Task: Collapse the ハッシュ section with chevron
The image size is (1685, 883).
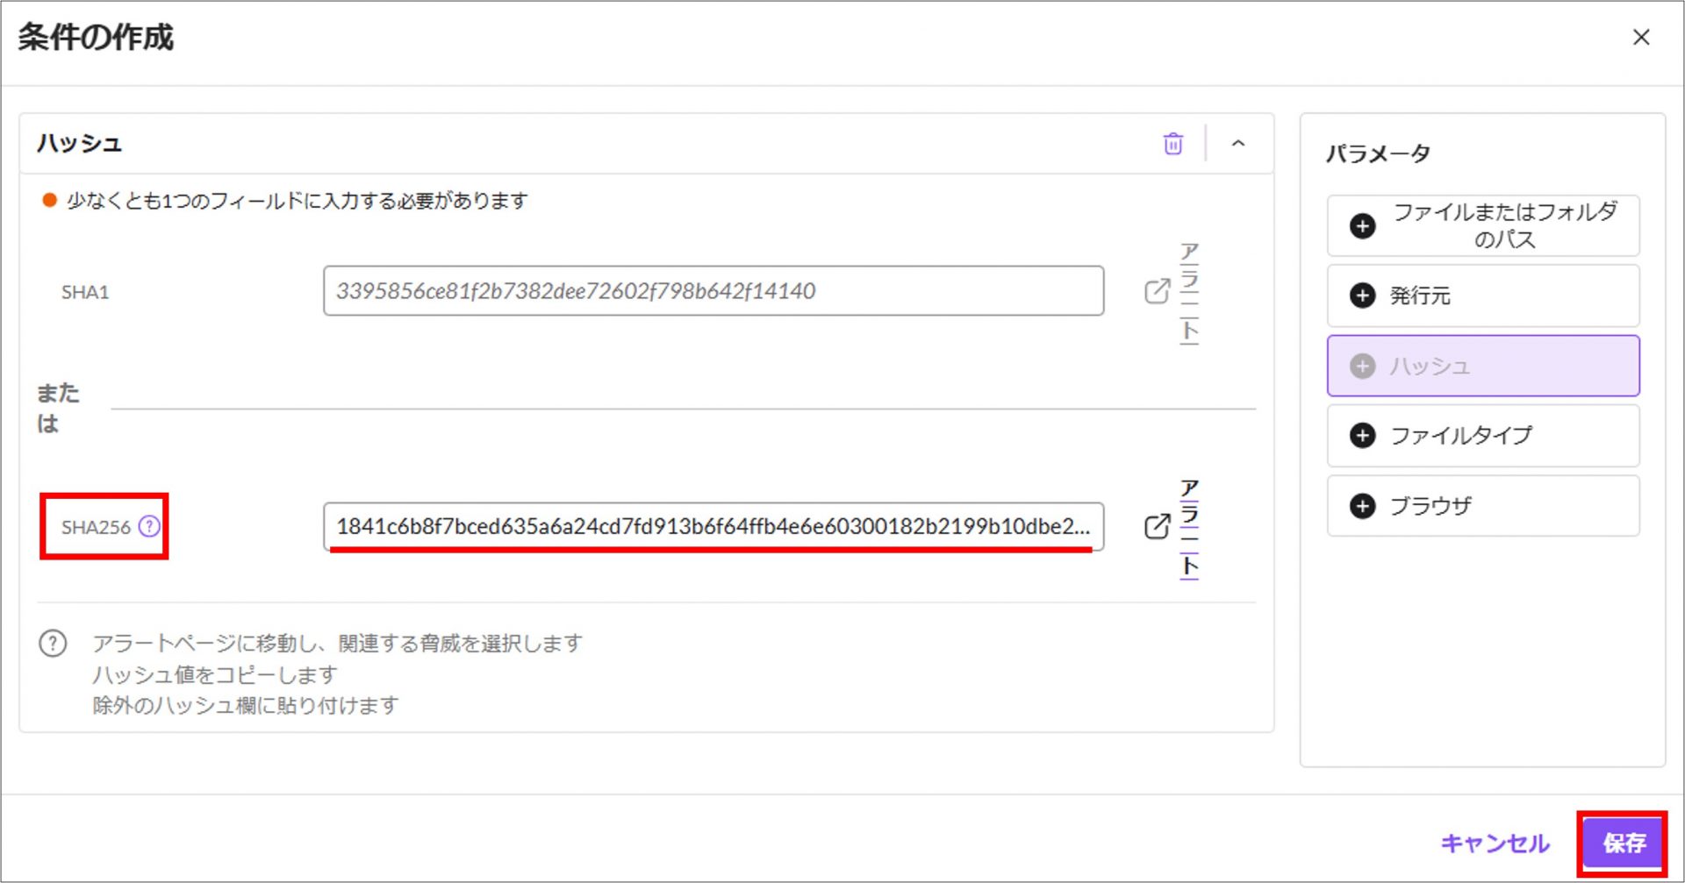Action: tap(1237, 144)
